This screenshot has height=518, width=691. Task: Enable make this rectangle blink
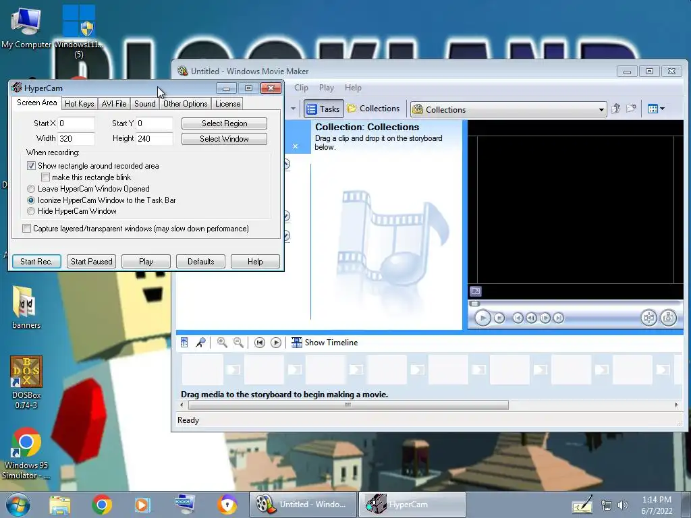click(45, 177)
